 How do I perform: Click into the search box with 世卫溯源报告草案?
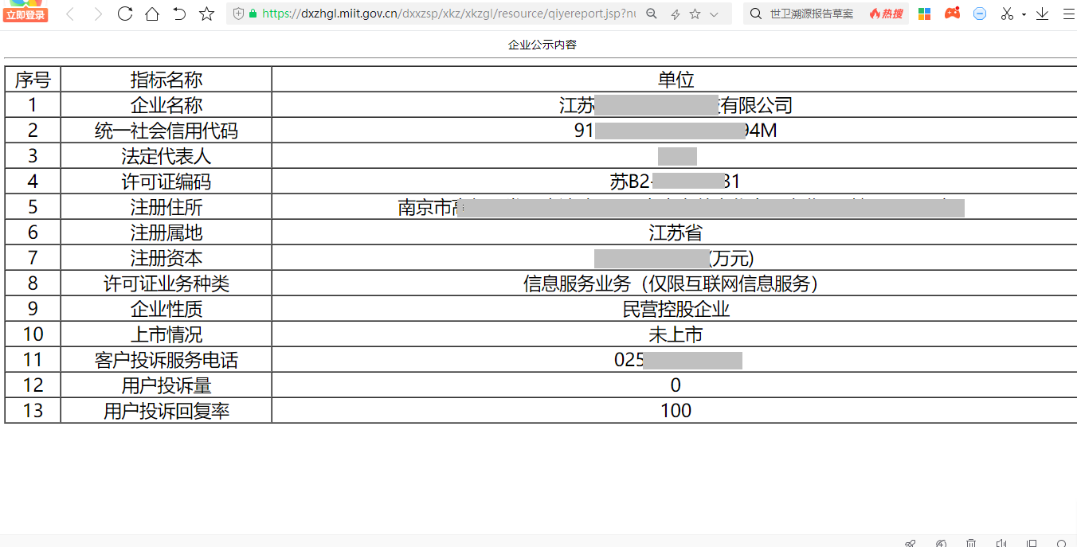(811, 14)
